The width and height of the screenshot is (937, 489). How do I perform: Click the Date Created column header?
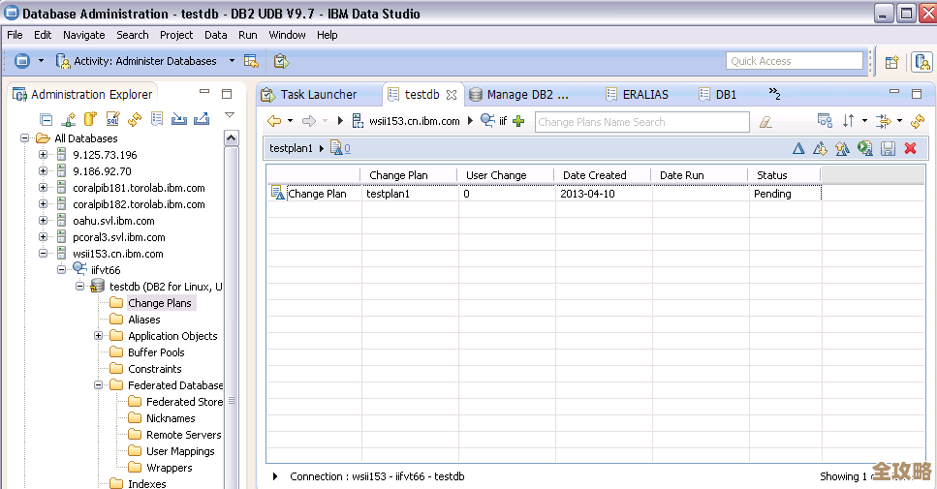click(x=603, y=175)
